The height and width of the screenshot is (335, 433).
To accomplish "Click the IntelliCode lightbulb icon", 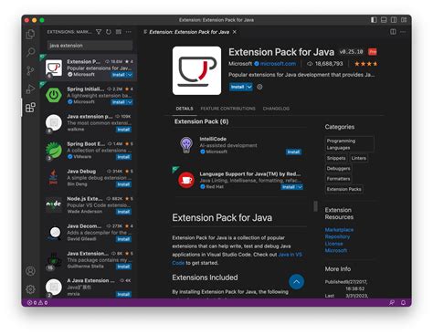I will coord(186,145).
